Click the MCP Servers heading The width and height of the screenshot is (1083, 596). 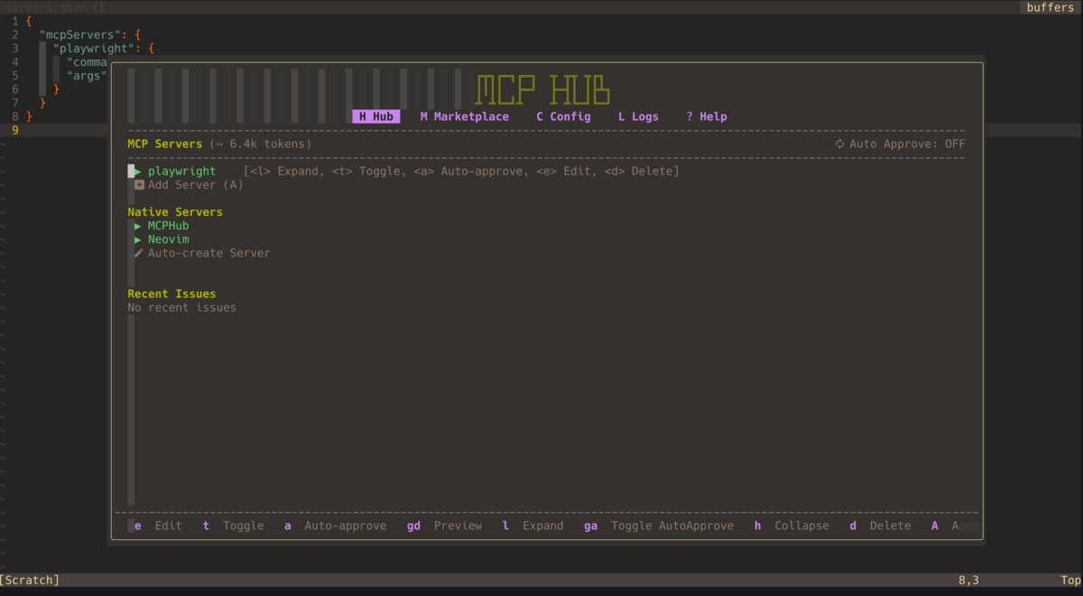coord(165,144)
